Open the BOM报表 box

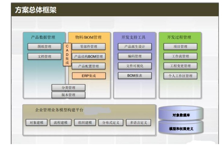[134, 76]
